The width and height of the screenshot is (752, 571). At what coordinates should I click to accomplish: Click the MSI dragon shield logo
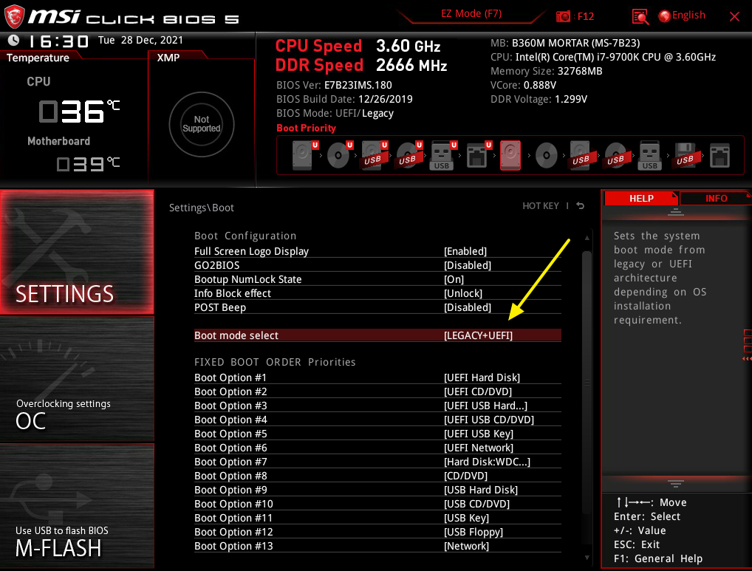click(x=14, y=16)
